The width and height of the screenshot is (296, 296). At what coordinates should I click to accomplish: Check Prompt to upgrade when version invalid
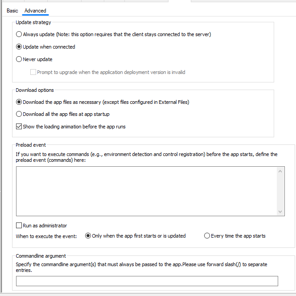pyautogui.click(x=33, y=72)
